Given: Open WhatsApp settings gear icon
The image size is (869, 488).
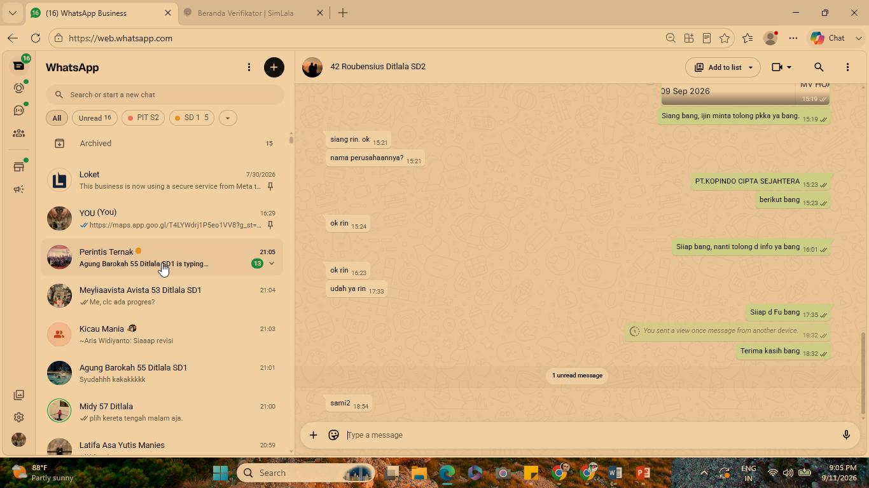Looking at the screenshot, I should [x=18, y=417].
